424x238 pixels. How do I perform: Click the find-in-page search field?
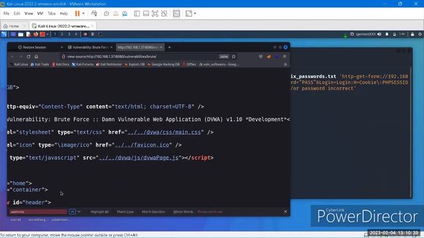pos(38,212)
